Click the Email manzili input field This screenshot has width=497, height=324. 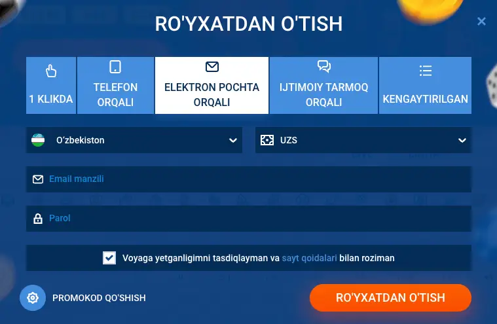[x=249, y=179]
